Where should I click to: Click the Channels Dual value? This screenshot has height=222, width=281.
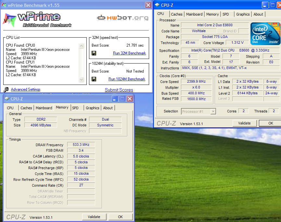pyautogui.click(x=105, y=119)
